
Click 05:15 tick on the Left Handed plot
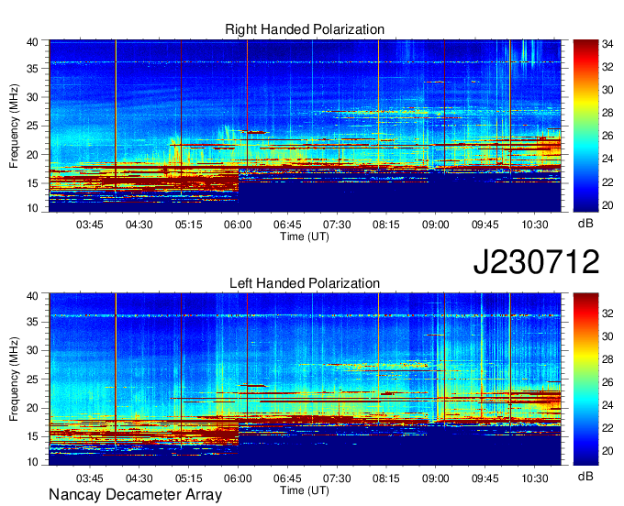[189, 478]
